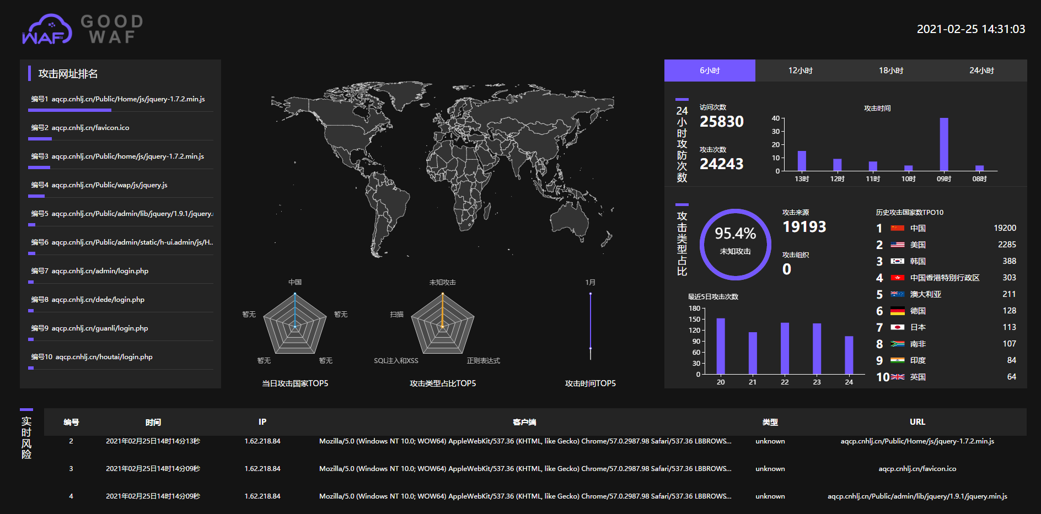Select the 编号1 jquery-1.7.2.min.js ranking entry
This screenshot has height=514, width=1041.
pyautogui.click(x=118, y=99)
